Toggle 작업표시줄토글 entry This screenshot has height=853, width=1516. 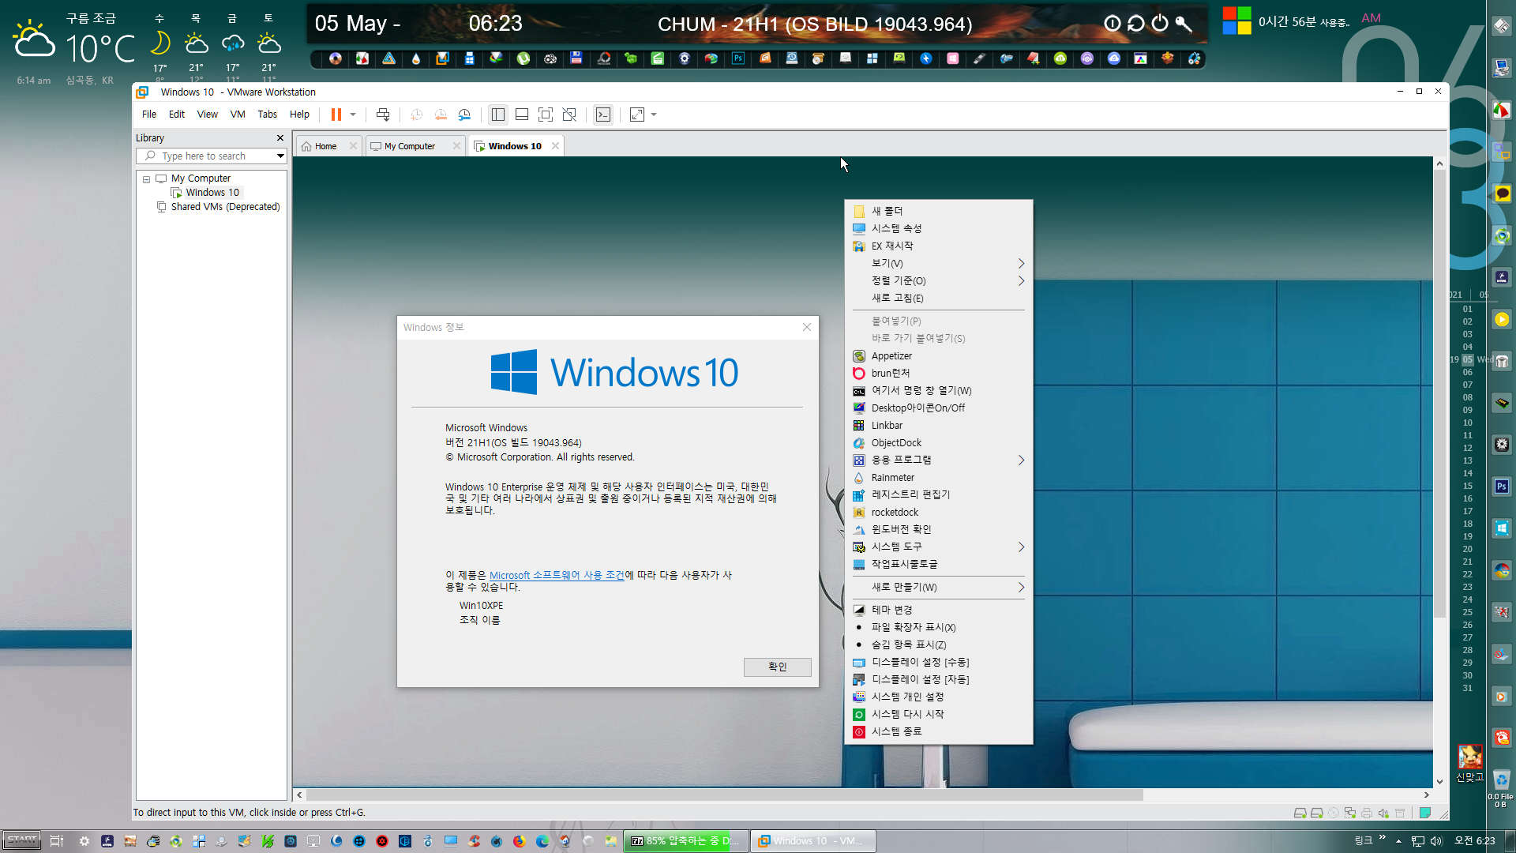938,564
